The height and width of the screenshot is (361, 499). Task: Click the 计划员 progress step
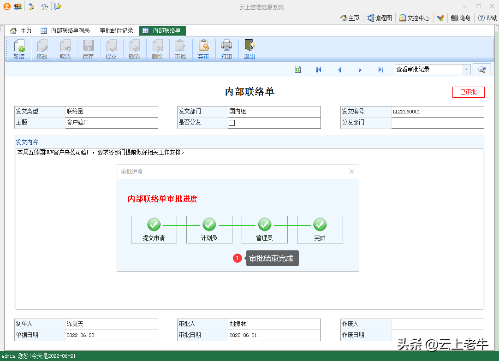pyautogui.click(x=209, y=230)
